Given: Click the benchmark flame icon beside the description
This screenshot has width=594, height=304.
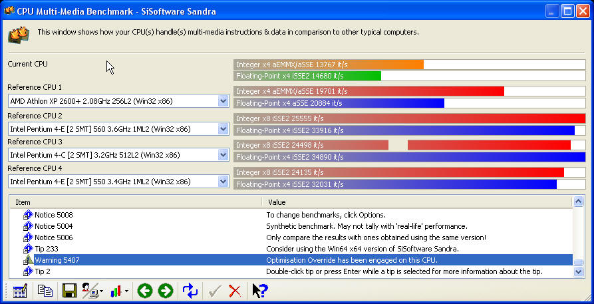Looking at the screenshot, I should click(x=19, y=35).
